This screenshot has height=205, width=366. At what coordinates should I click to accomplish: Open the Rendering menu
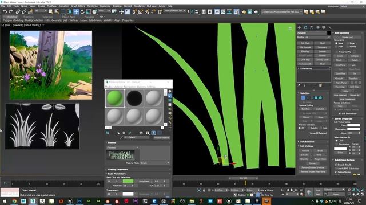93,6
